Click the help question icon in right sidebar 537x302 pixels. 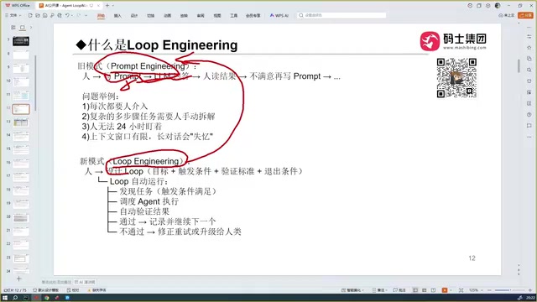pyautogui.click(x=529, y=115)
